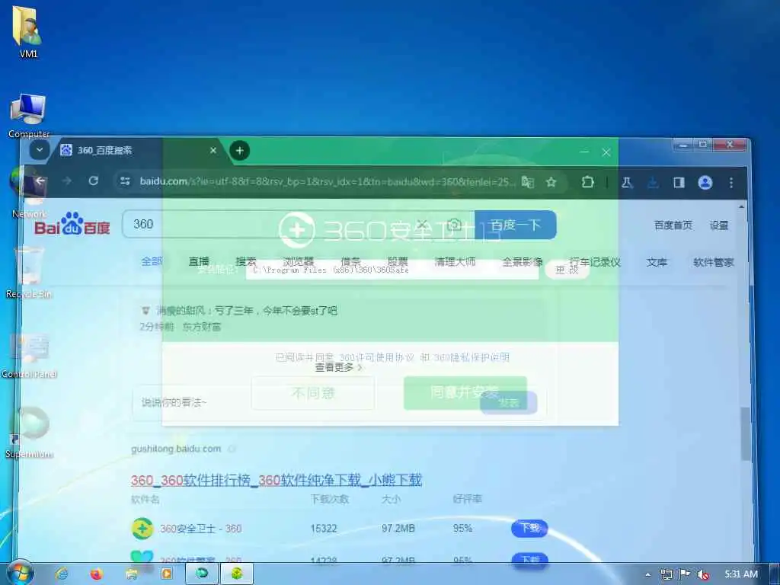Click the 360 install path field
Image resolution: width=780 pixels, height=585 pixels.
pos(392,270)
